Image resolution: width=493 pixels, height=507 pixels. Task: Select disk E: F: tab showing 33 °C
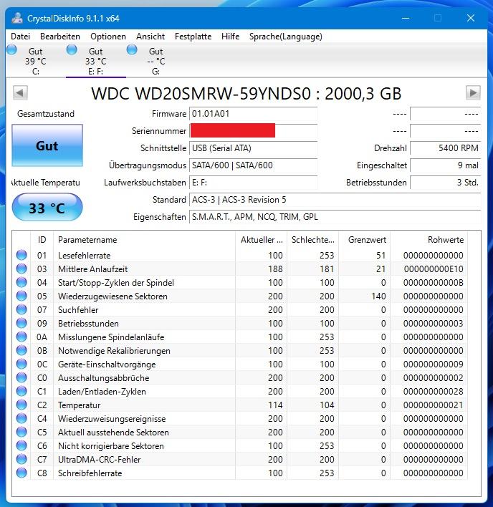96,61
